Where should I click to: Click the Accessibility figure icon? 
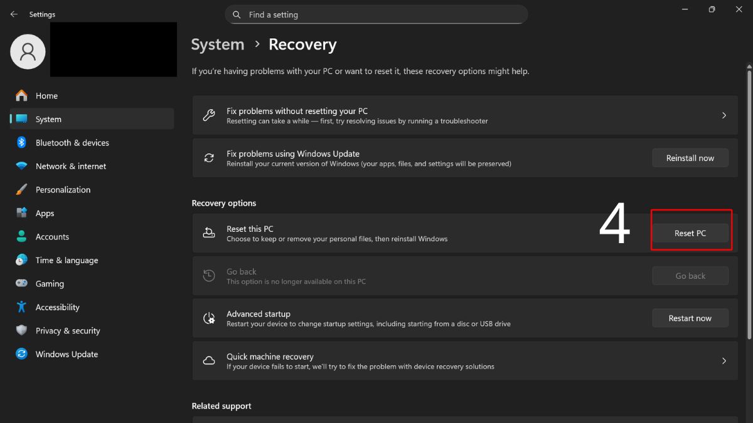tap(22, 307)
